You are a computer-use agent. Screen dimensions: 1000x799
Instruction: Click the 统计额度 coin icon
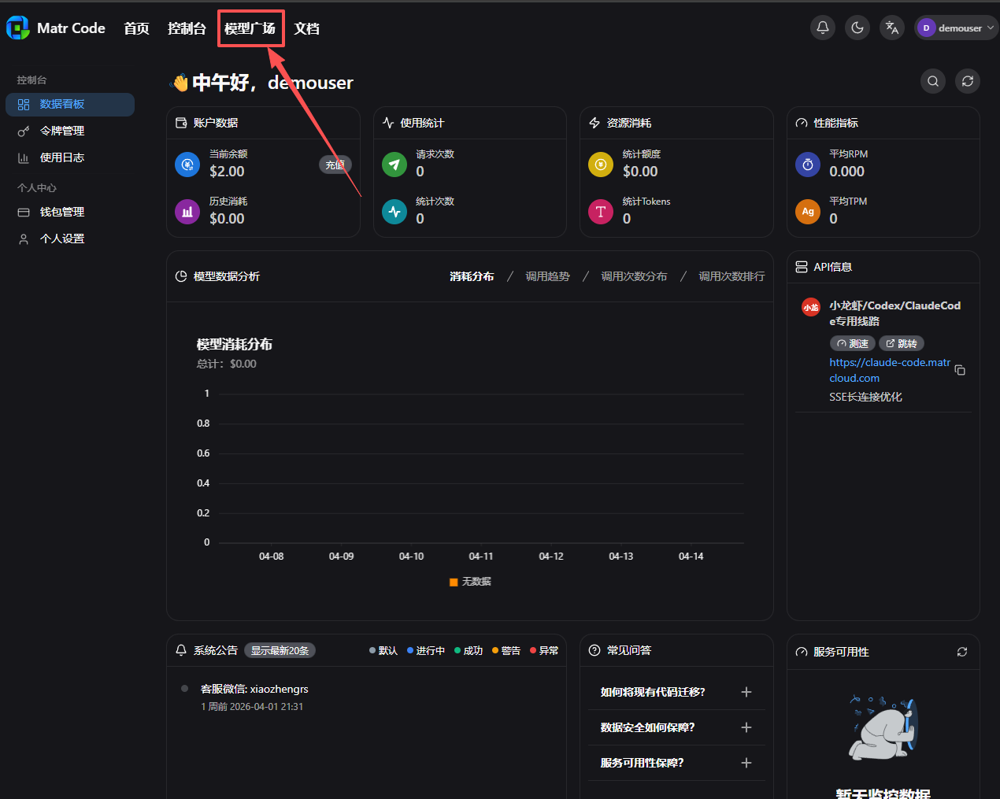(601, 165)
